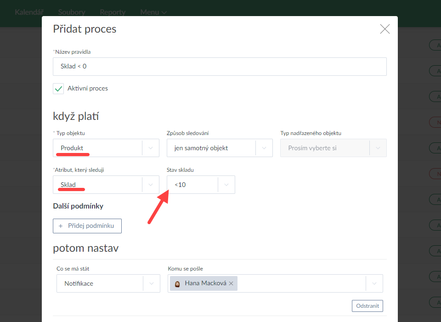Click the Přidej podmínku button
The height and width of the screenshot is (322, 441).
click(87, 226)
